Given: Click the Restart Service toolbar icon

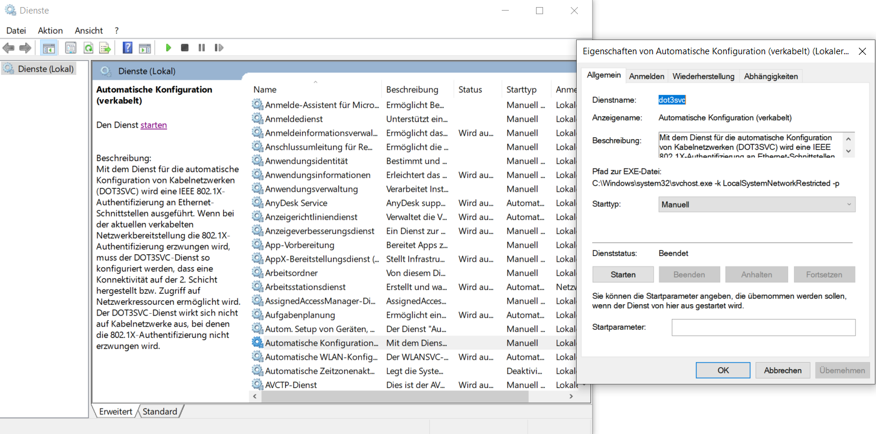Looking at the screenshot, I should coord(219,48).
